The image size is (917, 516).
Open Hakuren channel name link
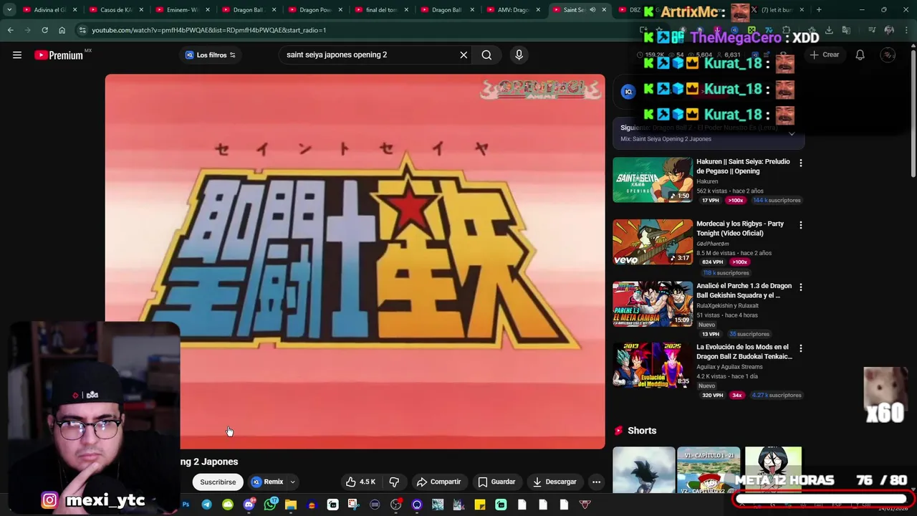(x=707, y=182)
